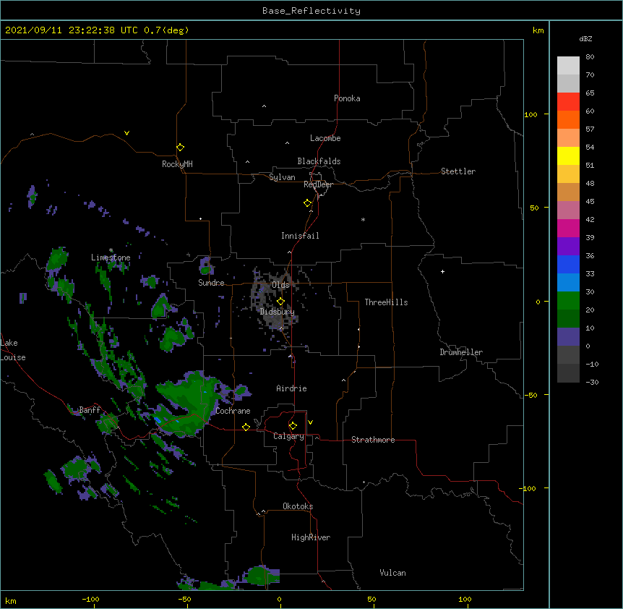Image resolution: width=623 pixels, height=609 pixels.
Task: Click the Ponoka city label
Action: tap(347, 98)
